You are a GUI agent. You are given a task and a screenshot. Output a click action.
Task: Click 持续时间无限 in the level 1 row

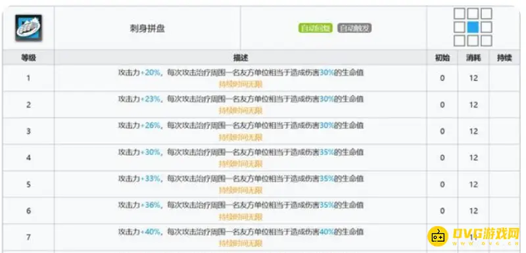(x=241, y=84)
